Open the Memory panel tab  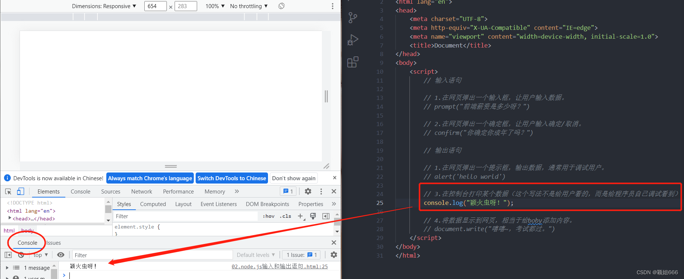click(x=215, y=191)
